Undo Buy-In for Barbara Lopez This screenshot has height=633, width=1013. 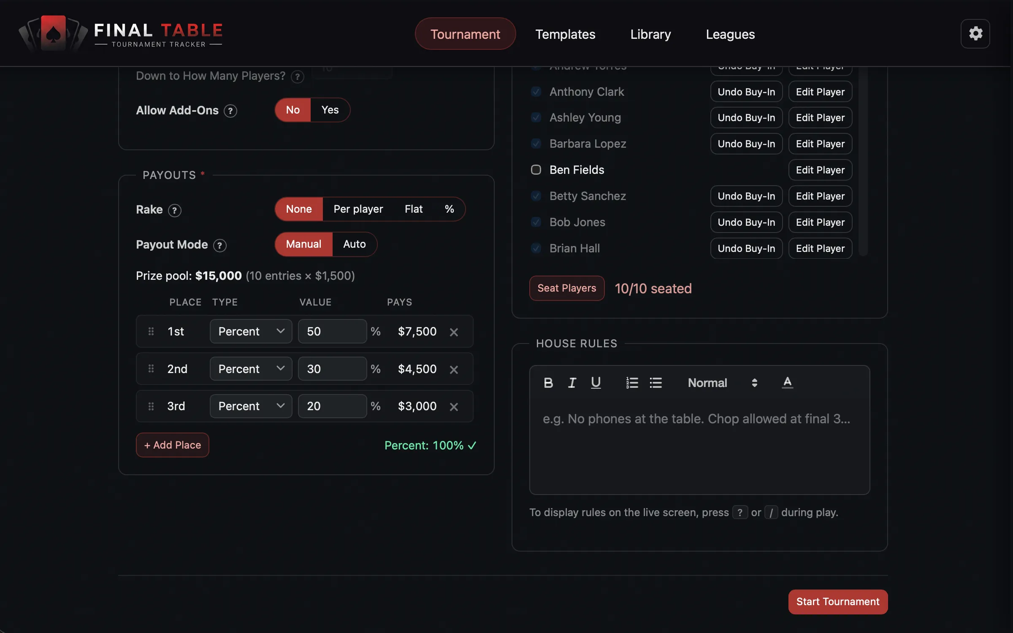tap(746, 144)
